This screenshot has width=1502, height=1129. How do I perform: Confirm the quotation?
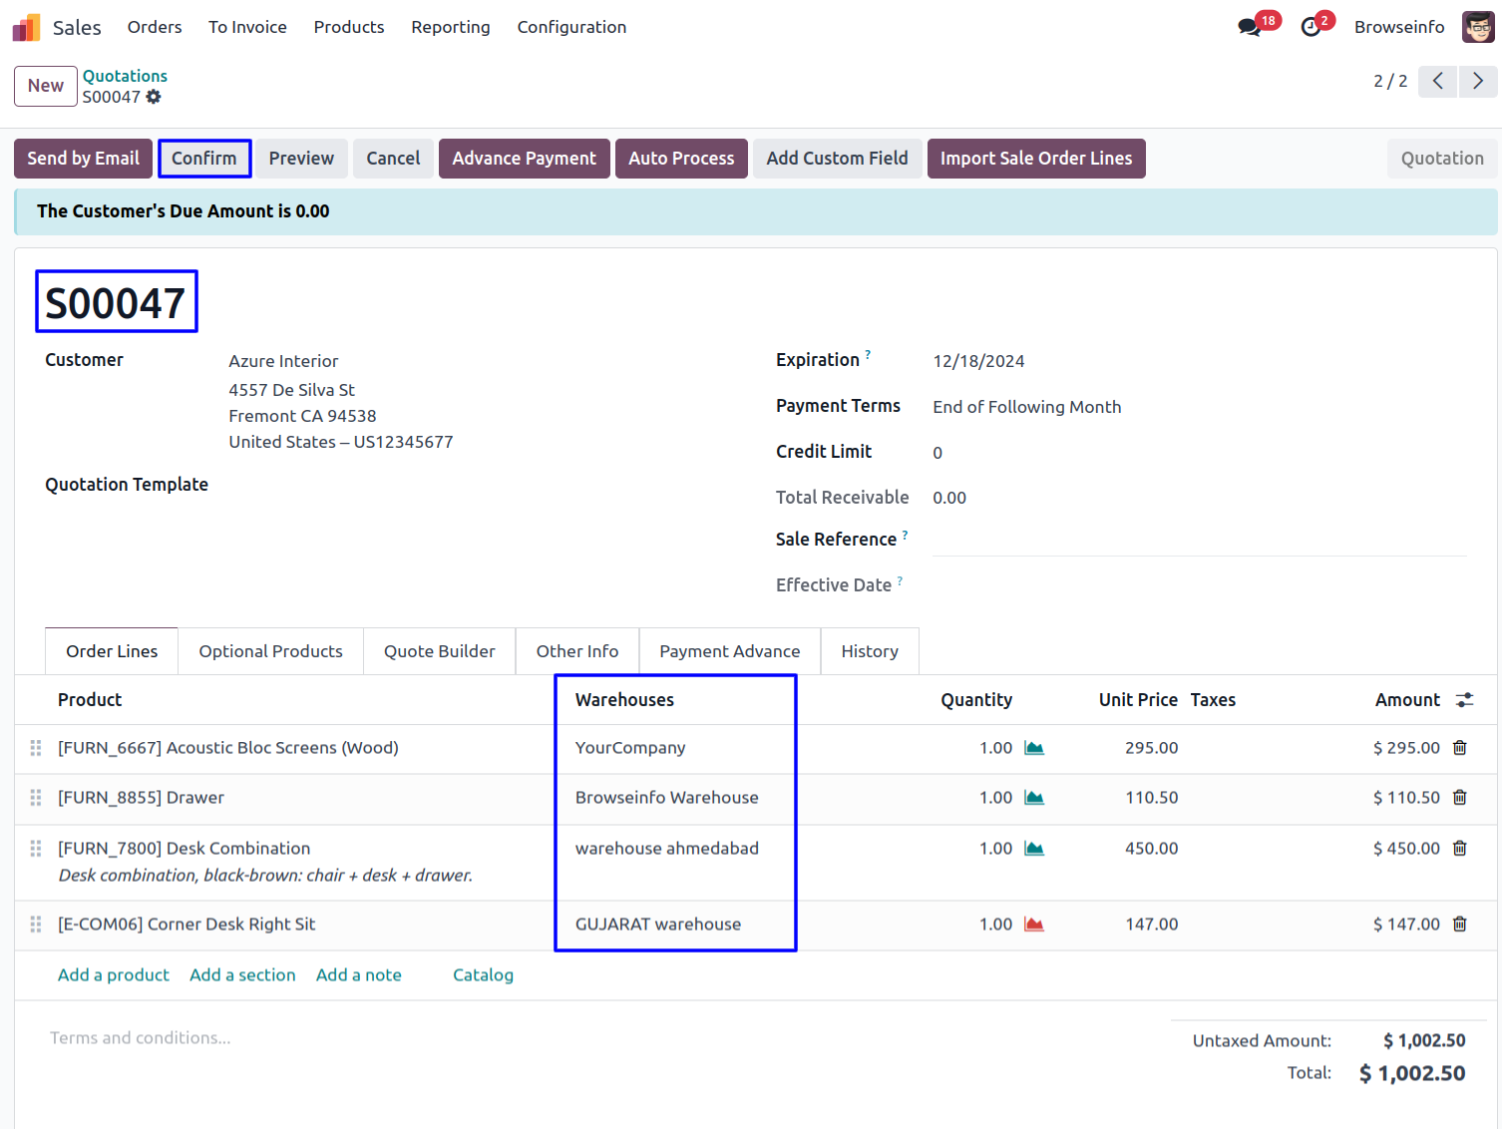[x=203, y=159]
